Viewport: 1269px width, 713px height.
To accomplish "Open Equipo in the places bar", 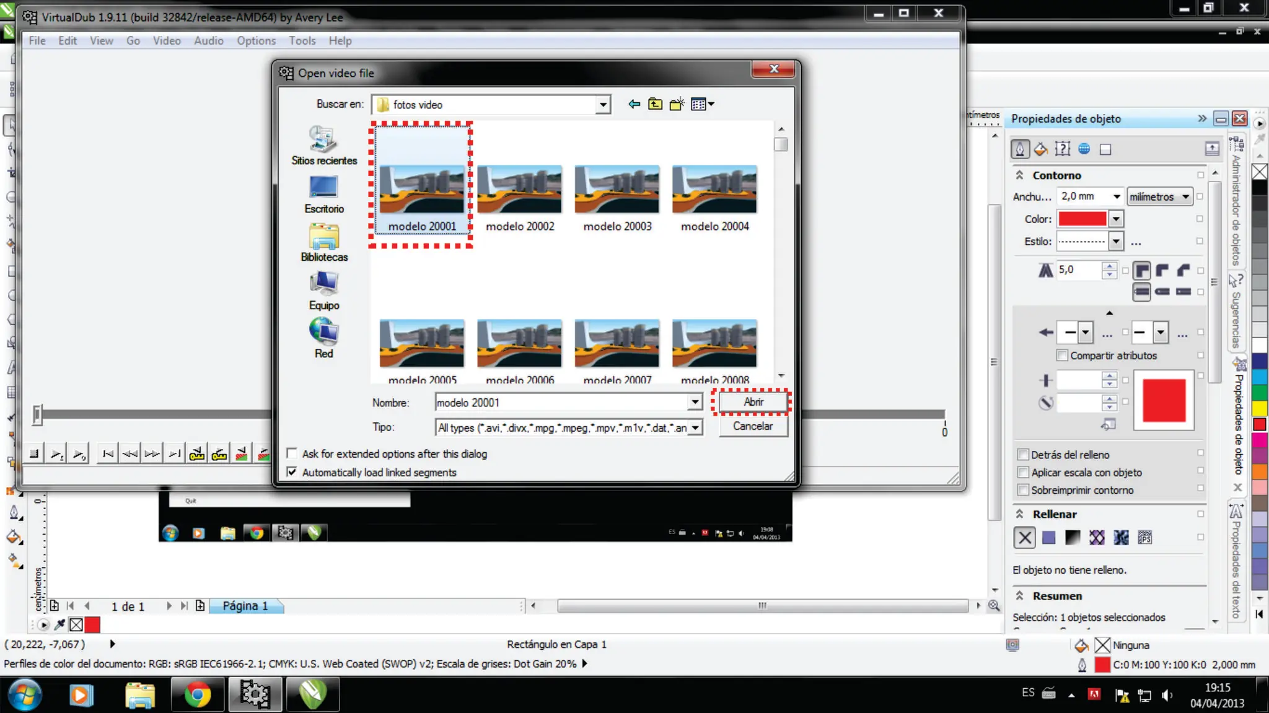I will coord(324,291).
